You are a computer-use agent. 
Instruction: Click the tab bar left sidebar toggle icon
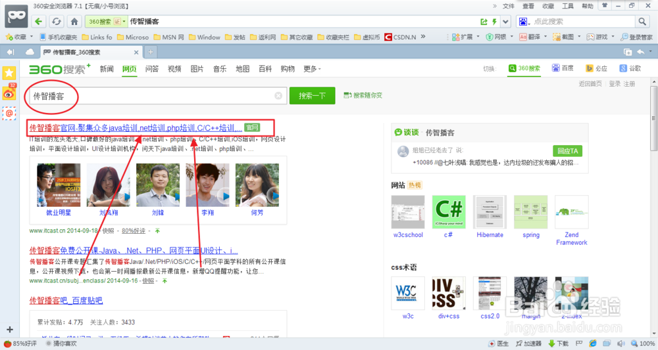[11, 52]
